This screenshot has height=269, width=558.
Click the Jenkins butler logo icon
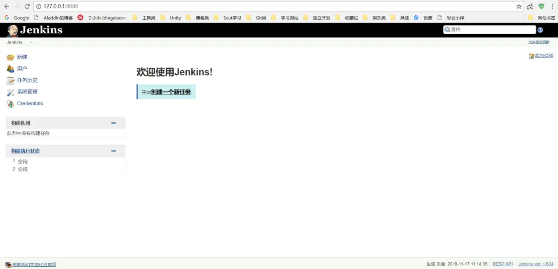[x=13, y=30]
